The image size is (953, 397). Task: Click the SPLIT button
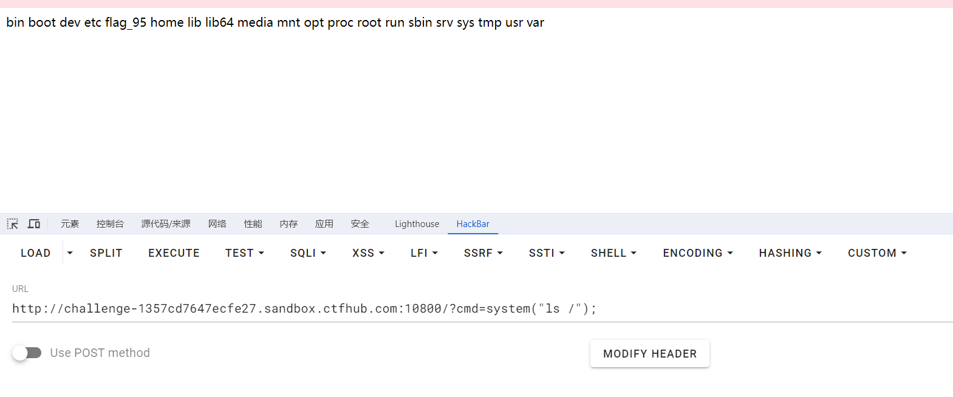pyautogui.click(x=106, y=253)
